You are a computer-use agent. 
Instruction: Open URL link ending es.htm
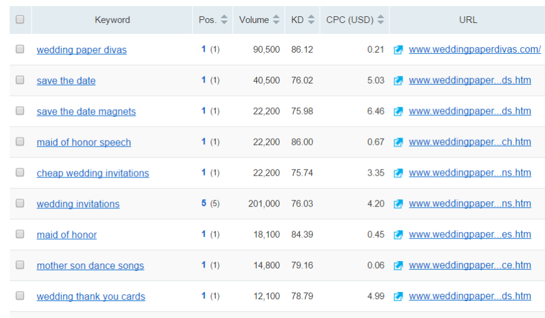point(470,234)
